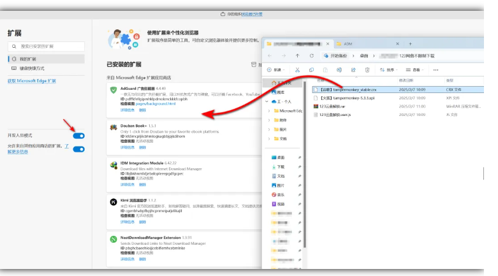The width and height of the screenshot is (498, 276).
Task: Unpin the Pictures quick access pin icon
Action: 299,185
